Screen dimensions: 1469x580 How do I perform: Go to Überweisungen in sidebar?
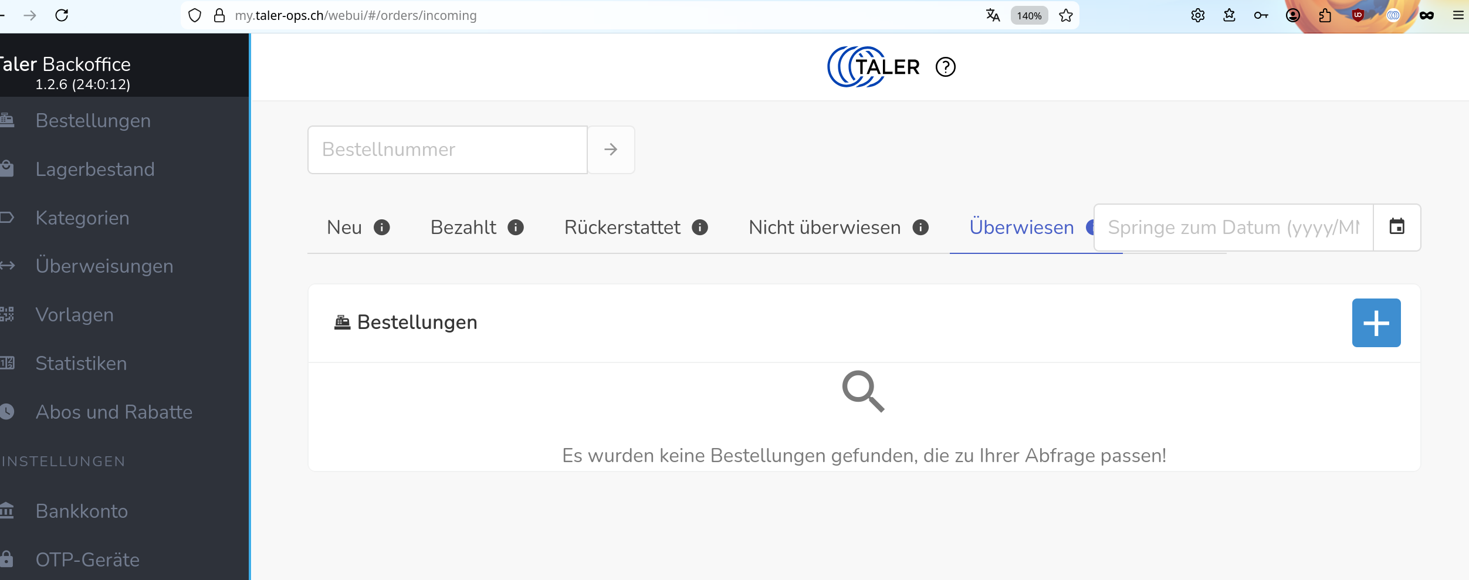click(x=104, y=266)
